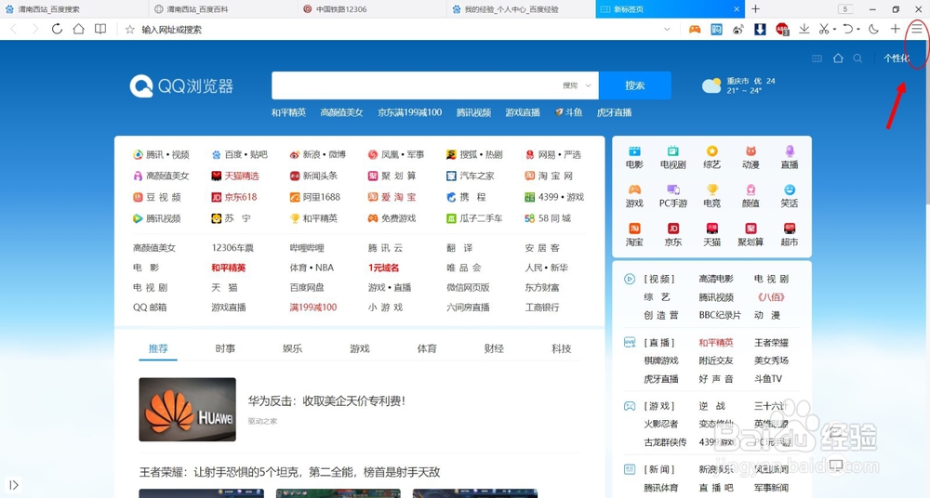Open the orange game controller extension
Screen dimensions: 930x498
click(x=695, y=29)
